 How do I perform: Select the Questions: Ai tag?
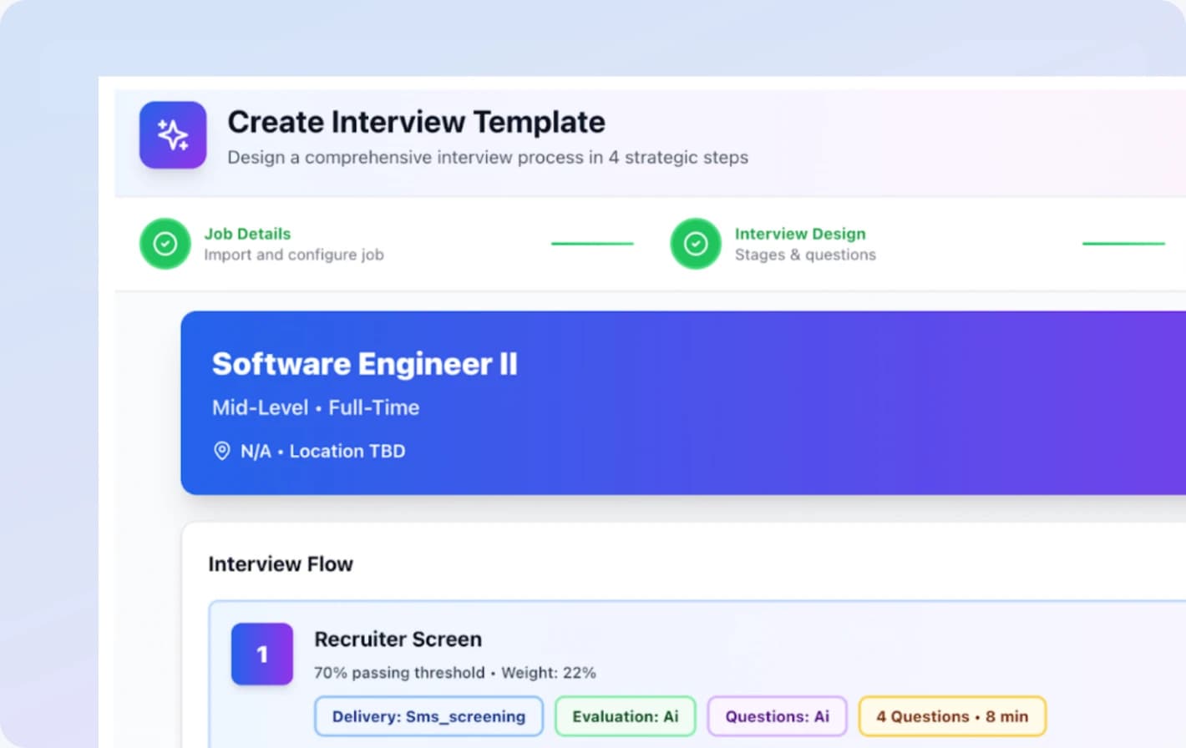click(778, 716)
